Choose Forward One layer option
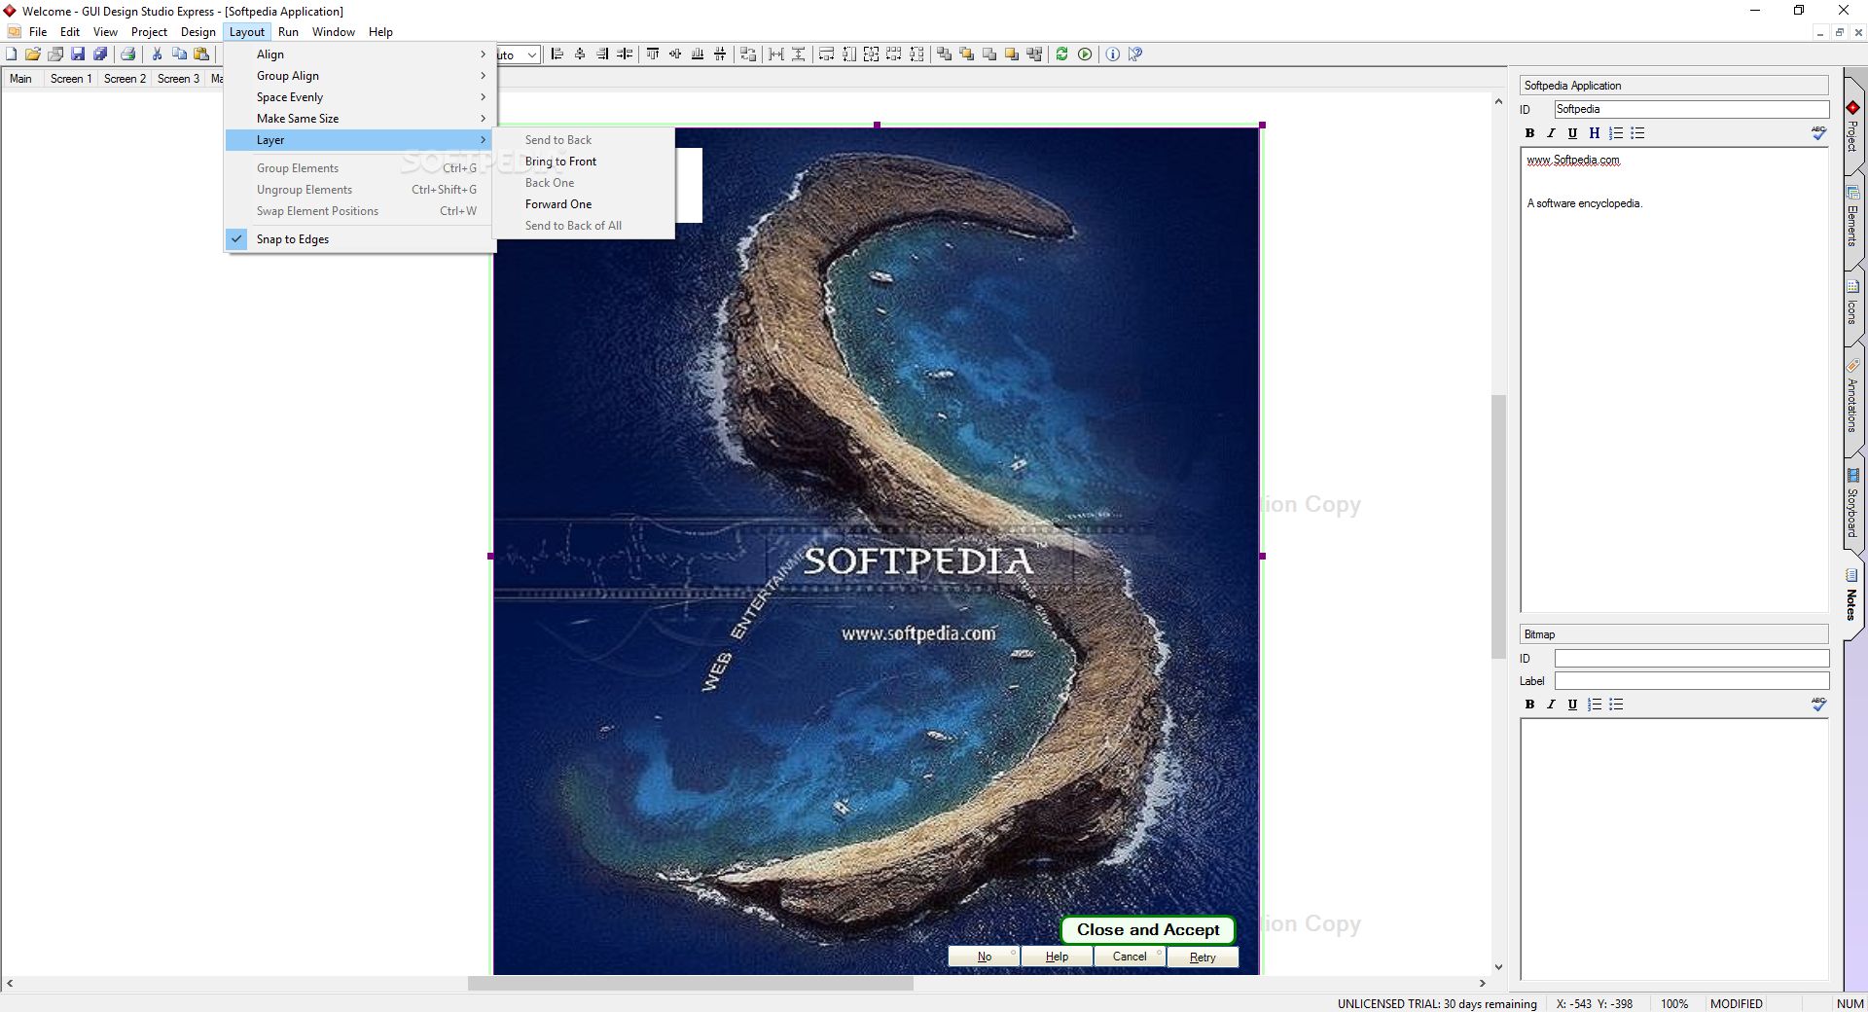The image size is (1868, 1012). [583, 204]
